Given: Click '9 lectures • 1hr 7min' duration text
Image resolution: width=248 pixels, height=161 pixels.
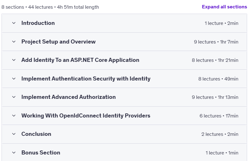Looking at the screenshot, I should tap(216, 42).
